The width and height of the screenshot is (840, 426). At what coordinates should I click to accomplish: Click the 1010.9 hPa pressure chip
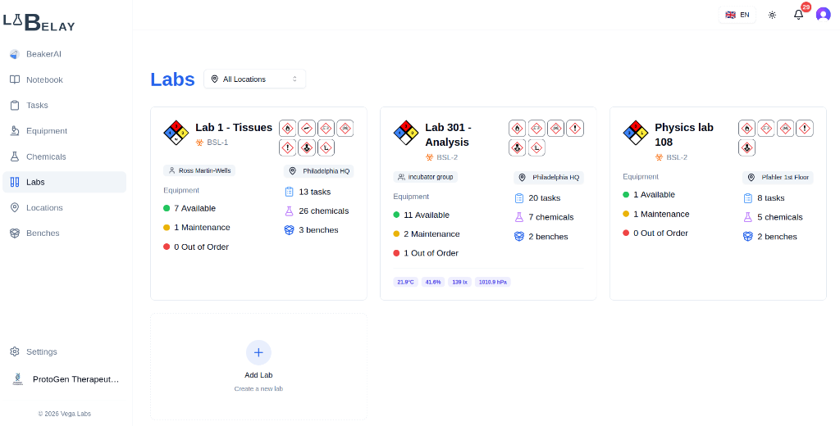tap(493, 282)
